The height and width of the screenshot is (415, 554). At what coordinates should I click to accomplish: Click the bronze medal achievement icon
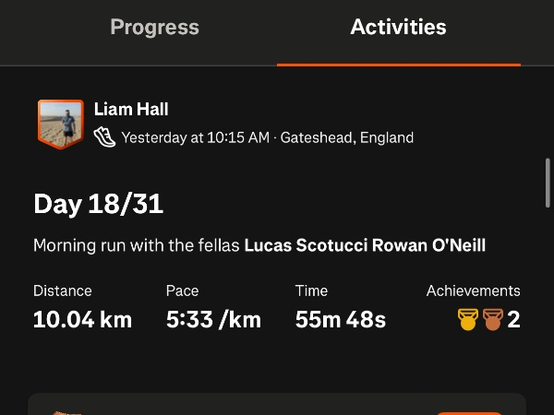tap(492, 320)
